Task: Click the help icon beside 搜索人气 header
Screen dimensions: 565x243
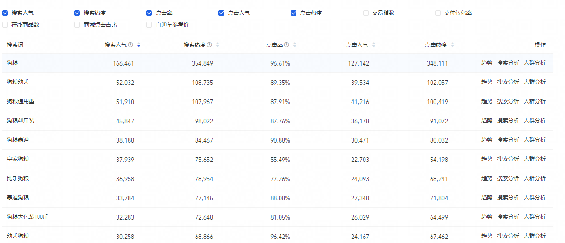Action: (x=130, y=45)
